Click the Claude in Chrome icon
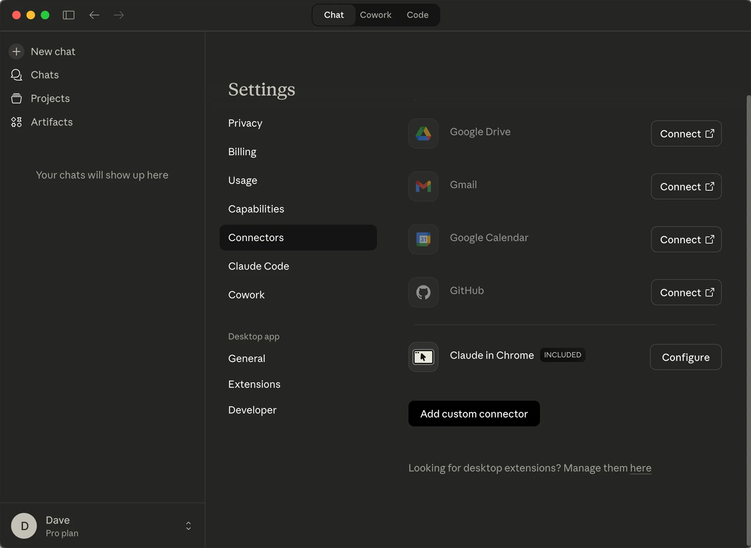 tap(423, 357)
